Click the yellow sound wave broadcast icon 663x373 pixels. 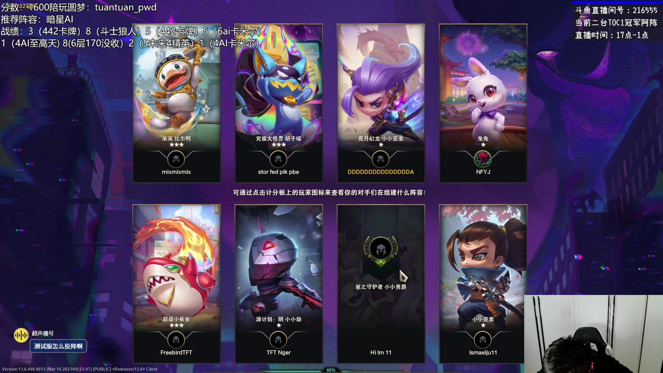[x=21, y=335]
